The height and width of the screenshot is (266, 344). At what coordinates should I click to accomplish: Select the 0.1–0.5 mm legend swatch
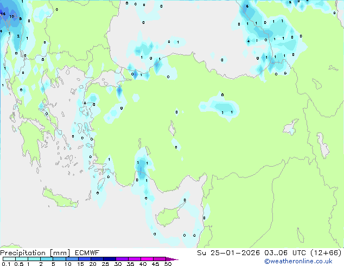pos(9,259)
